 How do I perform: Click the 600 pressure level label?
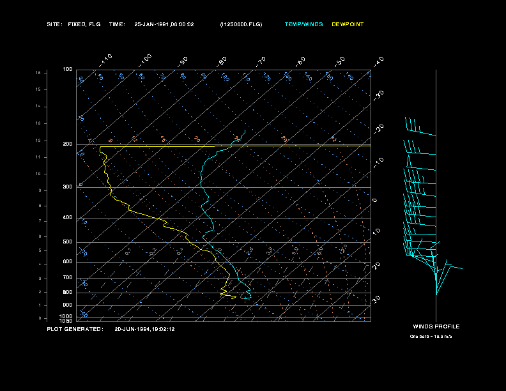click(x=68, y=262)
